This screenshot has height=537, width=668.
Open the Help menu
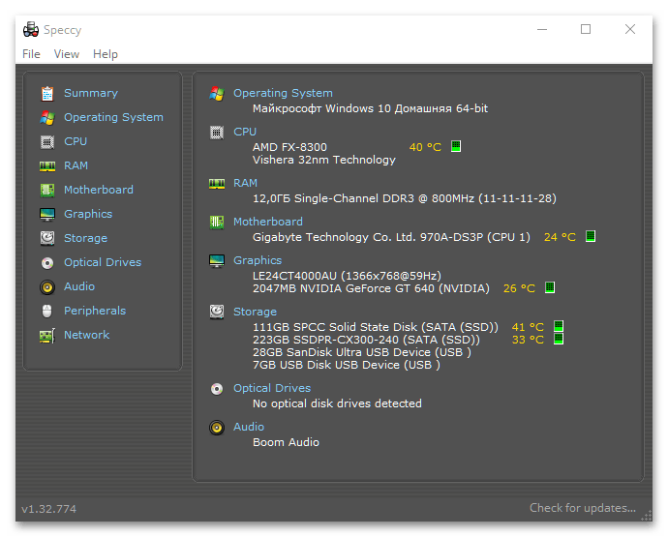106,54
